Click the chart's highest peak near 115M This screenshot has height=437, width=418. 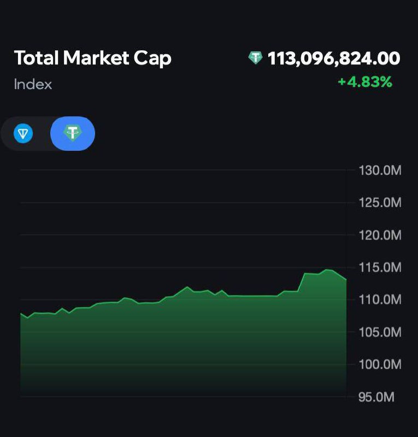327,269
